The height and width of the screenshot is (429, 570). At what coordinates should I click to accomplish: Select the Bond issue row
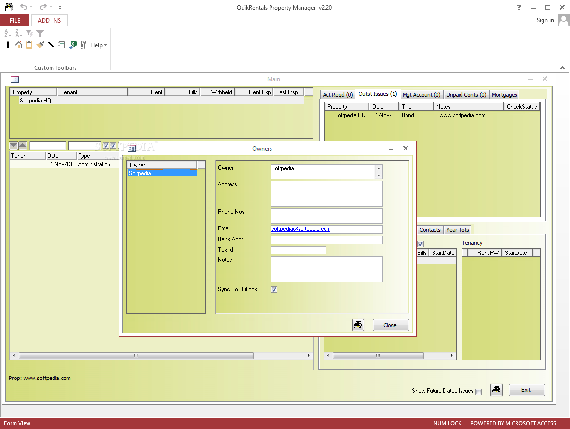pyautogui.click(x=432, y=115)
